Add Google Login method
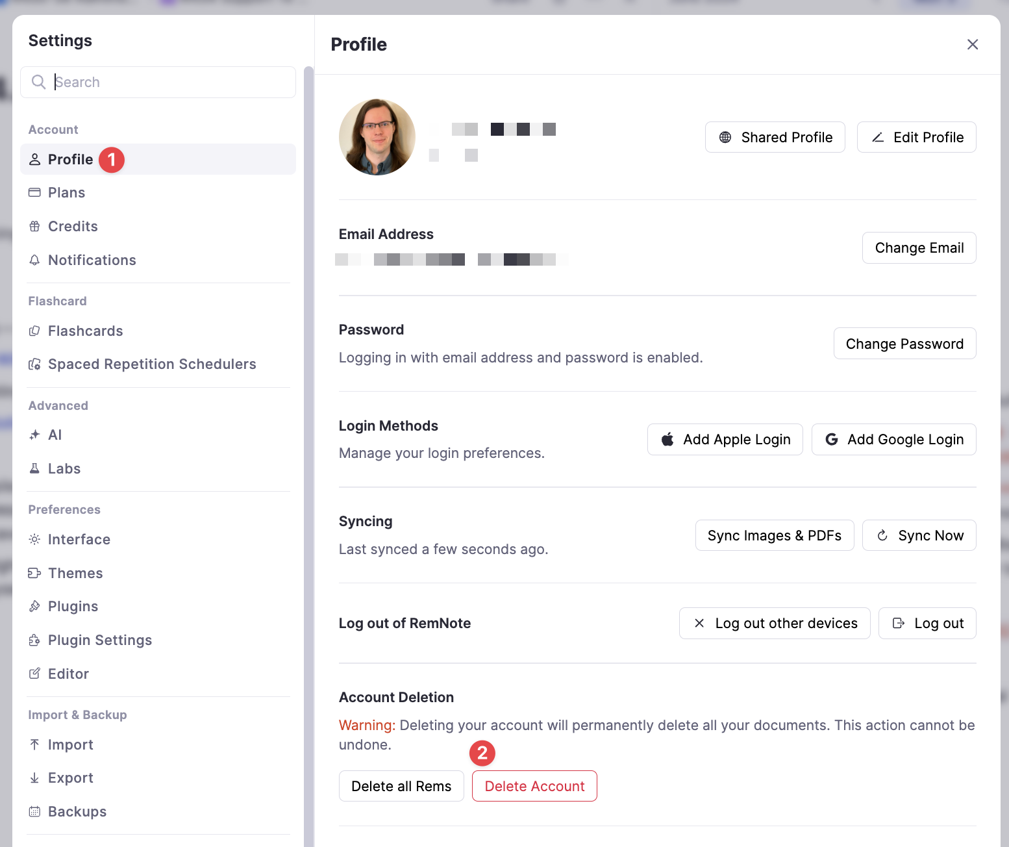Viewport: 1009px width, 847px height. (893, 440)
